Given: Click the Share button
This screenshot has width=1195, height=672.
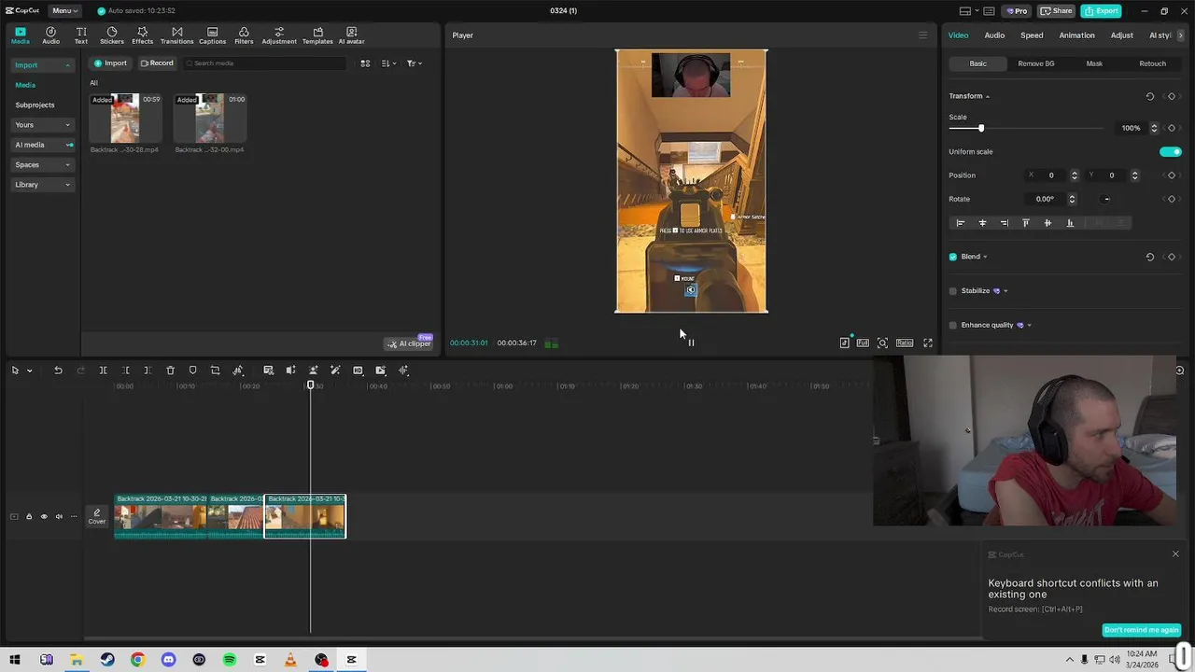Looking at the screenshot, I should tap(1056, 10).
